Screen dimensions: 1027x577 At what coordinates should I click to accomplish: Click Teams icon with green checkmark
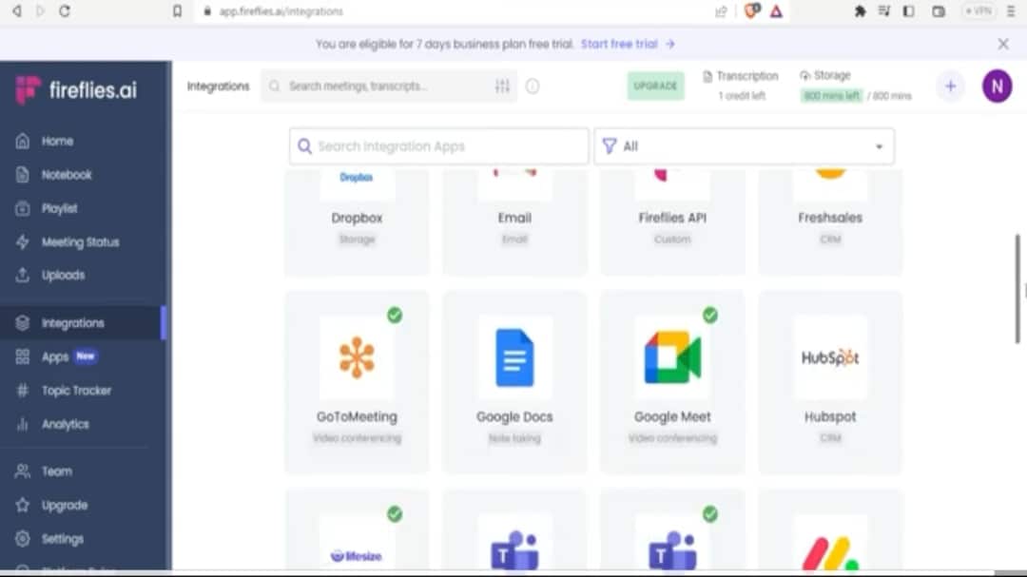672,550
